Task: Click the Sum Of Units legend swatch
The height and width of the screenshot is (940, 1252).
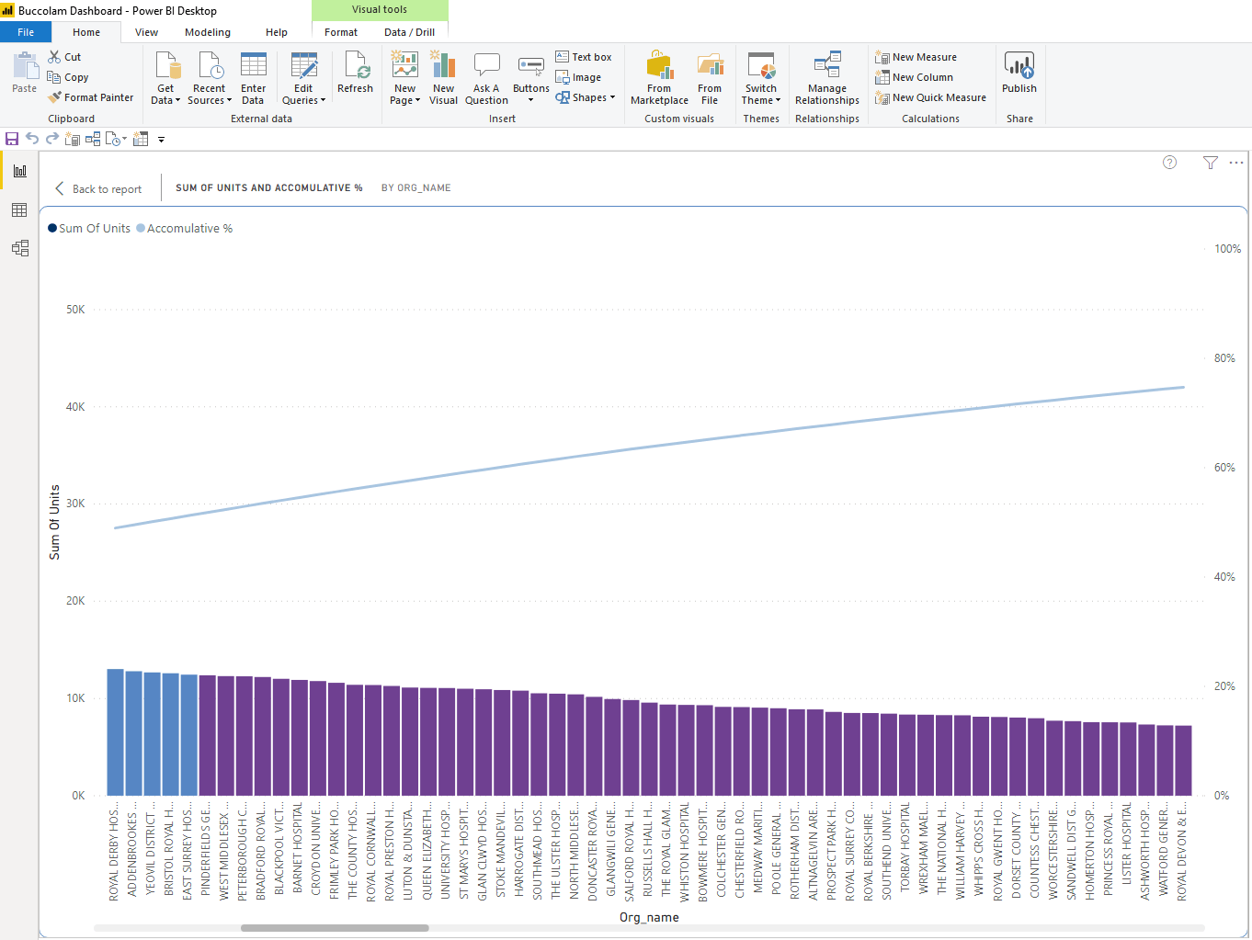Action: (52, 228)
